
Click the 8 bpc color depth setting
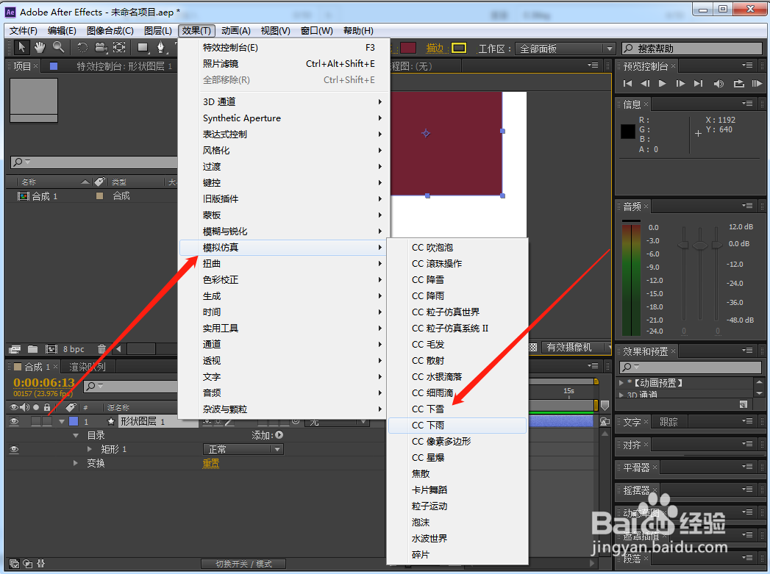[x=74, y=349]
